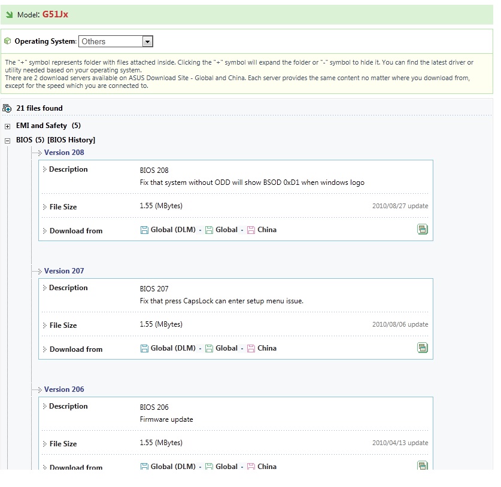Viewport: 501px width, 487px height.
Task: Click the copy icon for BIOS 207
Action: point(423,348)
